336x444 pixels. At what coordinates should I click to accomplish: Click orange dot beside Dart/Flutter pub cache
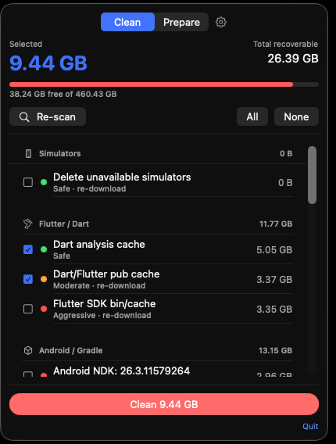tap(44, 279)
